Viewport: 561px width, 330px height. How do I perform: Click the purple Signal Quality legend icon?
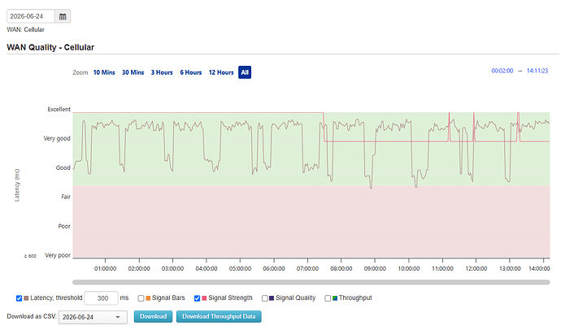click(272, 298)
